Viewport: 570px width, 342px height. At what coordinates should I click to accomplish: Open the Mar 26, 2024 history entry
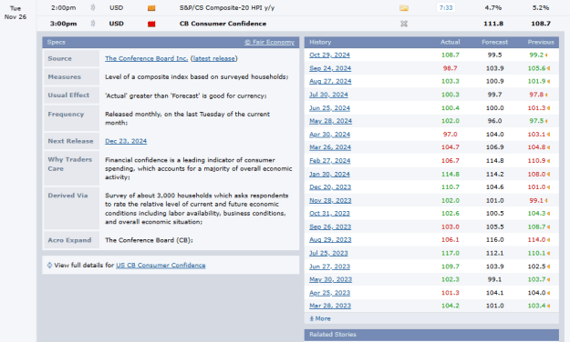[330, 147]
